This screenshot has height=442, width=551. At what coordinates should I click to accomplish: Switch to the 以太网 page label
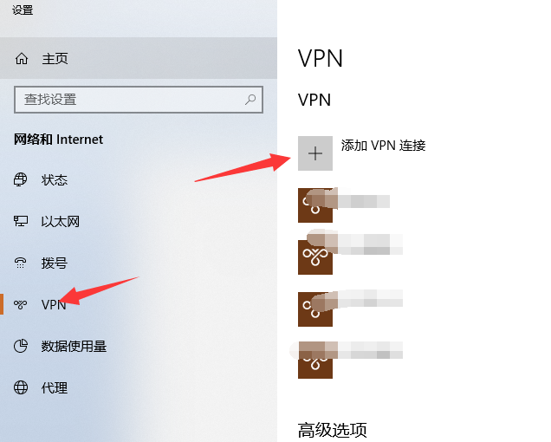coord(61,222)
